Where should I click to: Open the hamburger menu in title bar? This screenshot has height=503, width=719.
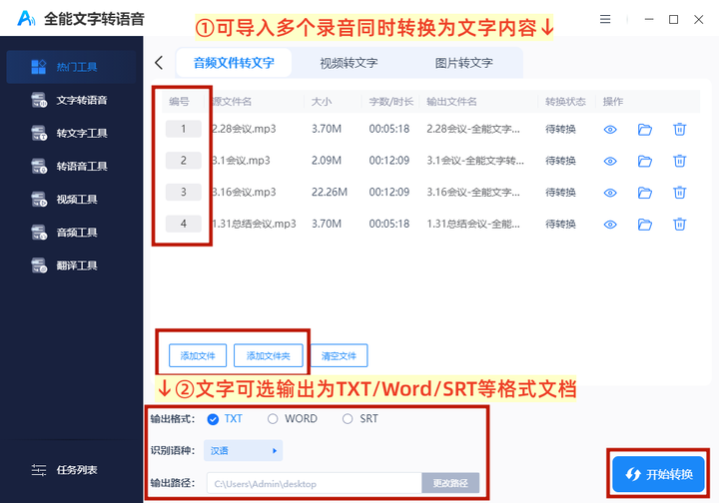point(605,19)
